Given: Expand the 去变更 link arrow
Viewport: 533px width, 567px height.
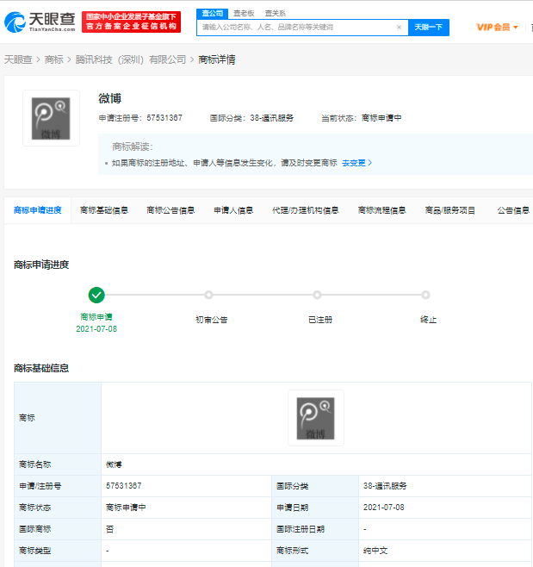Looking at the screenshot, I should tap(357, 163).
